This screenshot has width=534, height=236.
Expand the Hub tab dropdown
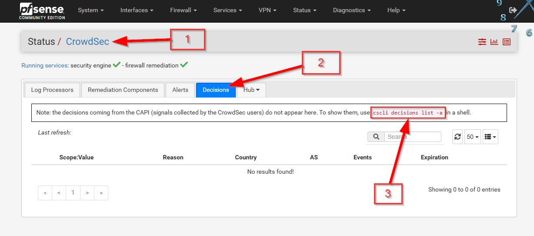click(251, 90)
